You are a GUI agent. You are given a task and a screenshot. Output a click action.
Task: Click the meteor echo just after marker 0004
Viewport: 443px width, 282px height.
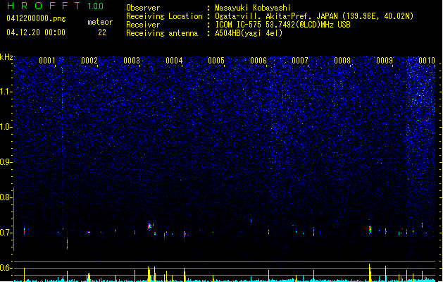point(185,234)
